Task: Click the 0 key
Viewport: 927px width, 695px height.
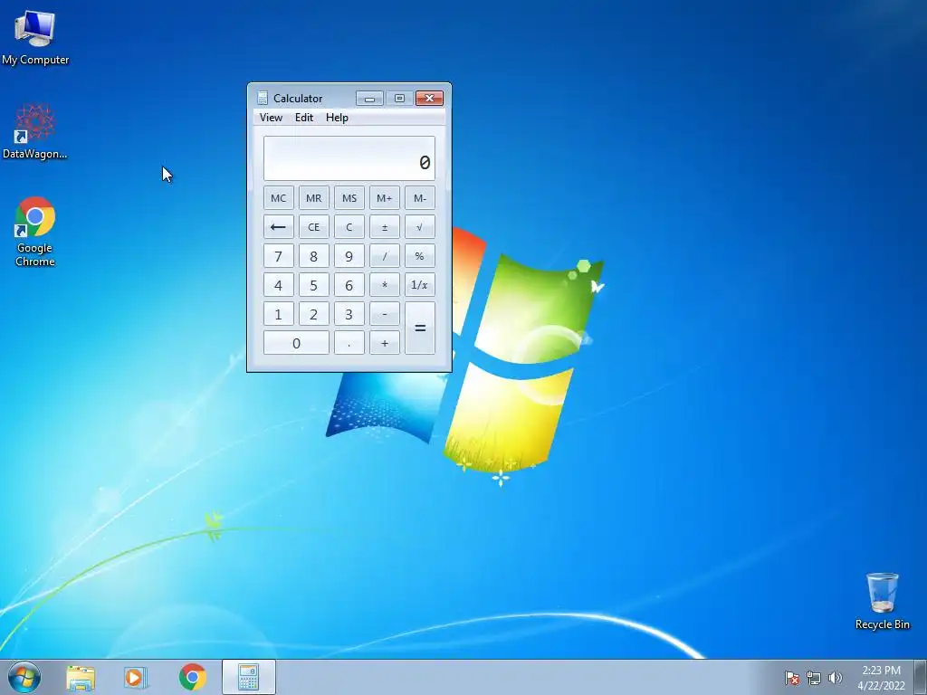Action: click(296, 343)
